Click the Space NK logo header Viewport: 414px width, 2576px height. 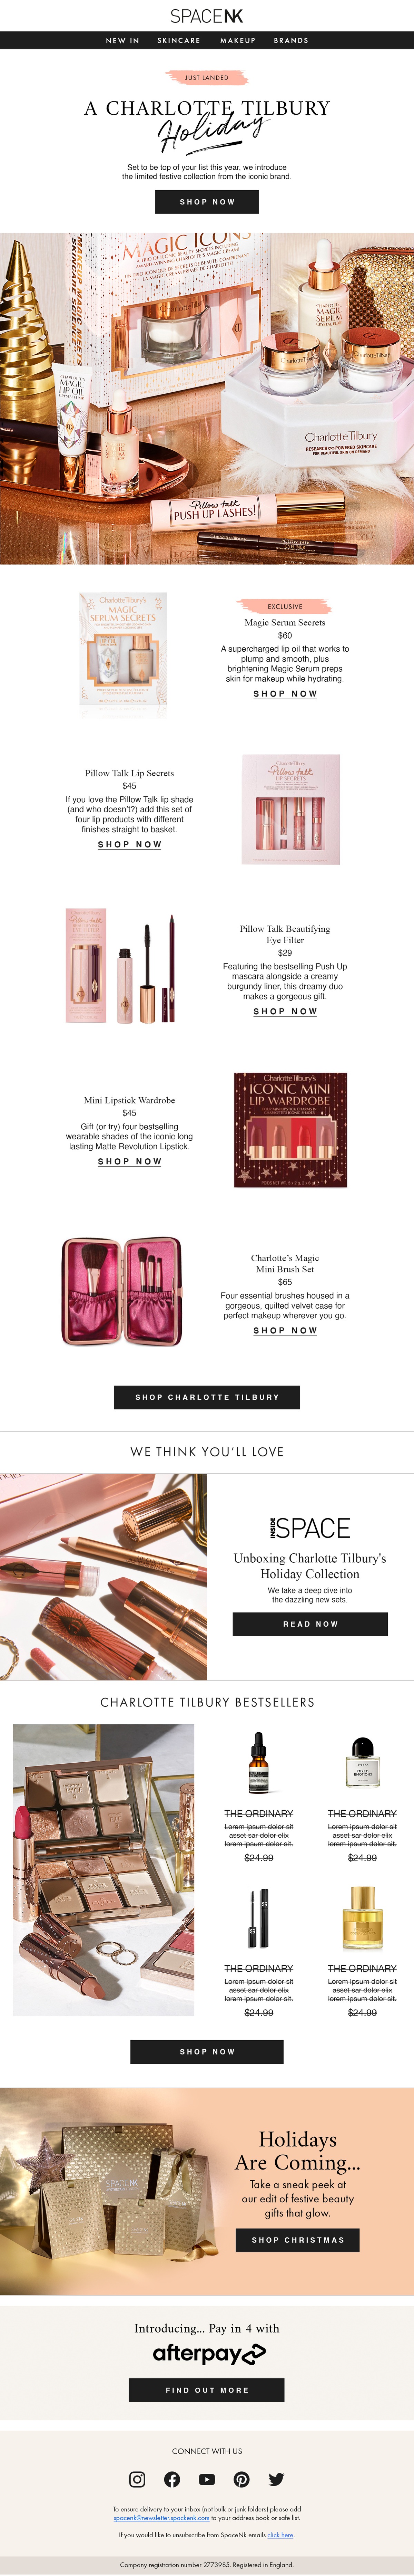pos(207,16)
